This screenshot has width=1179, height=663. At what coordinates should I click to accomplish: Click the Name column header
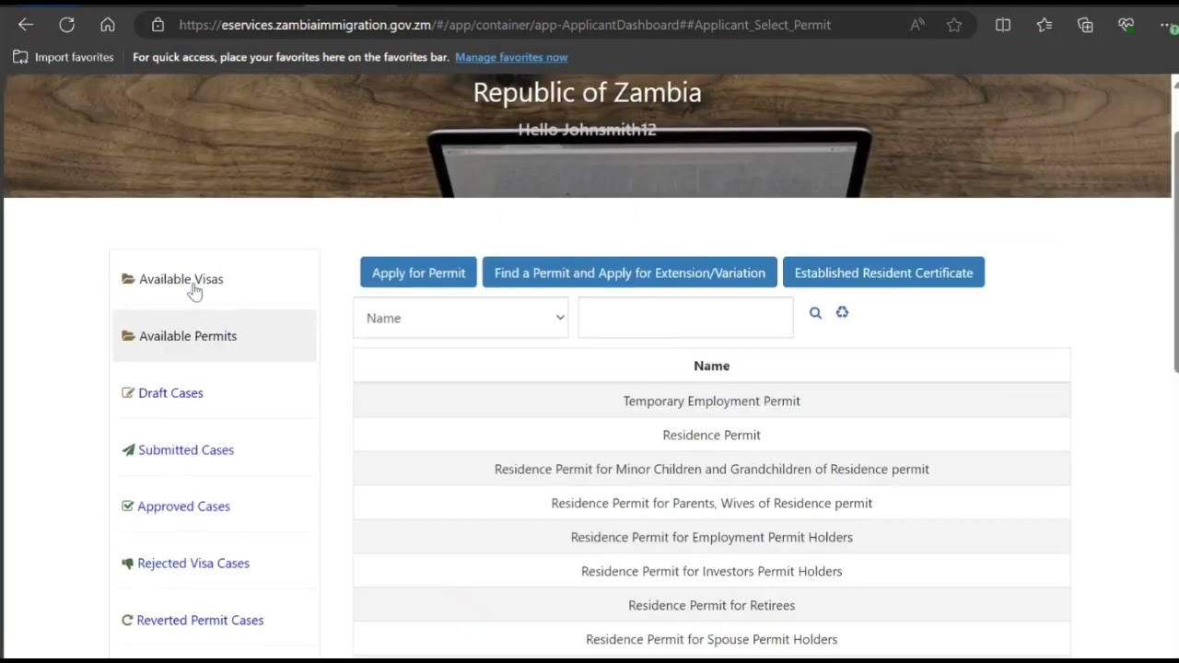tap(711, 366)
